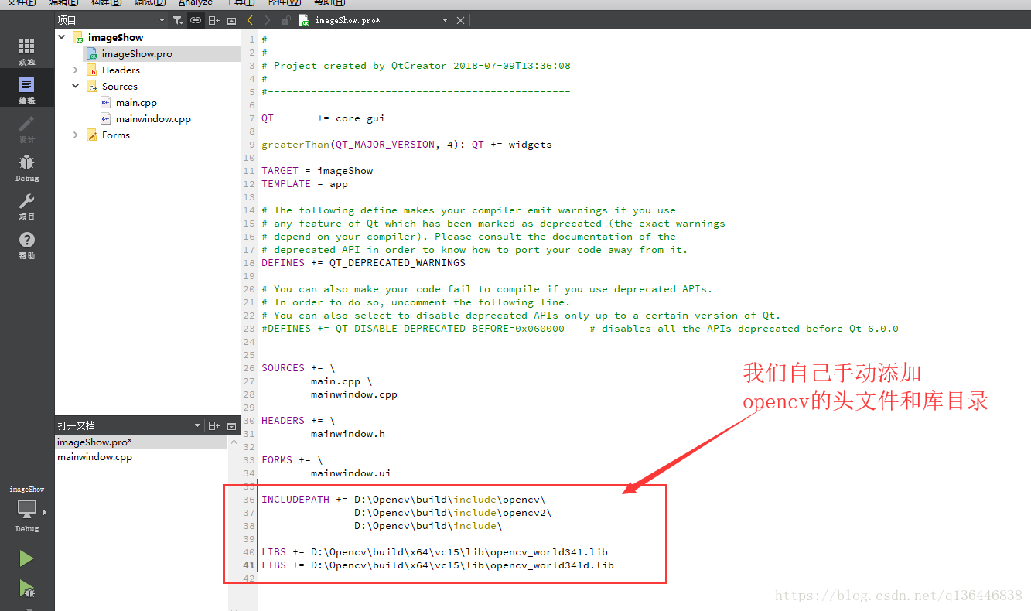The width and height of the screenshot is (1031, 611).
Task: Open the Help mode (帮助)
Action: point(27,244)
